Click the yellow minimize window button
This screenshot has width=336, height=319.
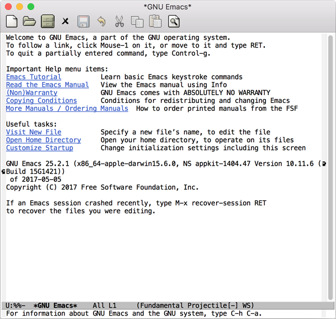(x=20, y=7)
